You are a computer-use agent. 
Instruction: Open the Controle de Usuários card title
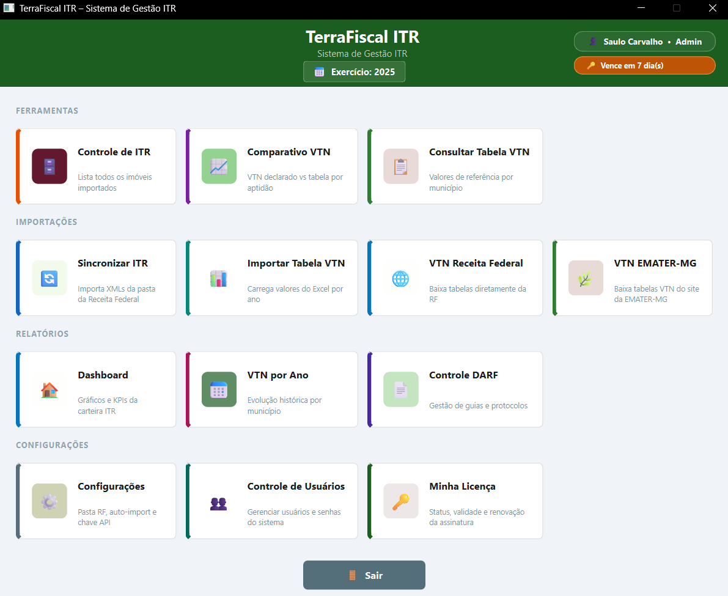click(x=296, y=487)
